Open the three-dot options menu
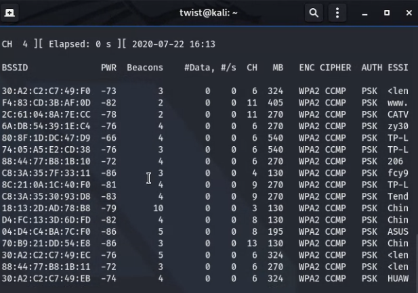 (x=337, y=13)
